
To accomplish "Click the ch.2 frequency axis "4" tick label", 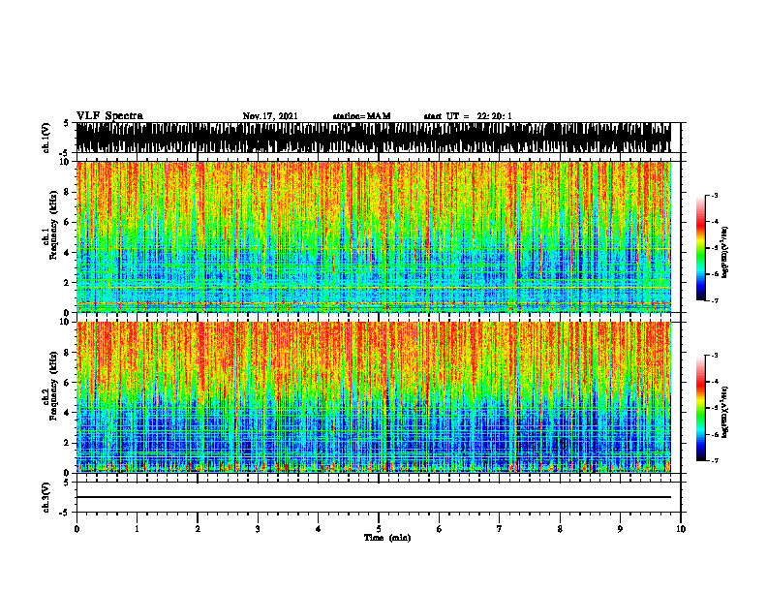I will [x=68, y=413].
